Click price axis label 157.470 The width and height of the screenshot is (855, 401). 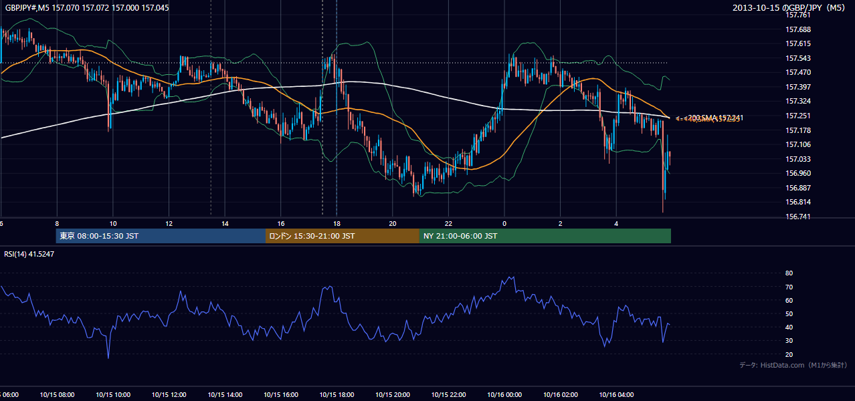click(798, 72)
